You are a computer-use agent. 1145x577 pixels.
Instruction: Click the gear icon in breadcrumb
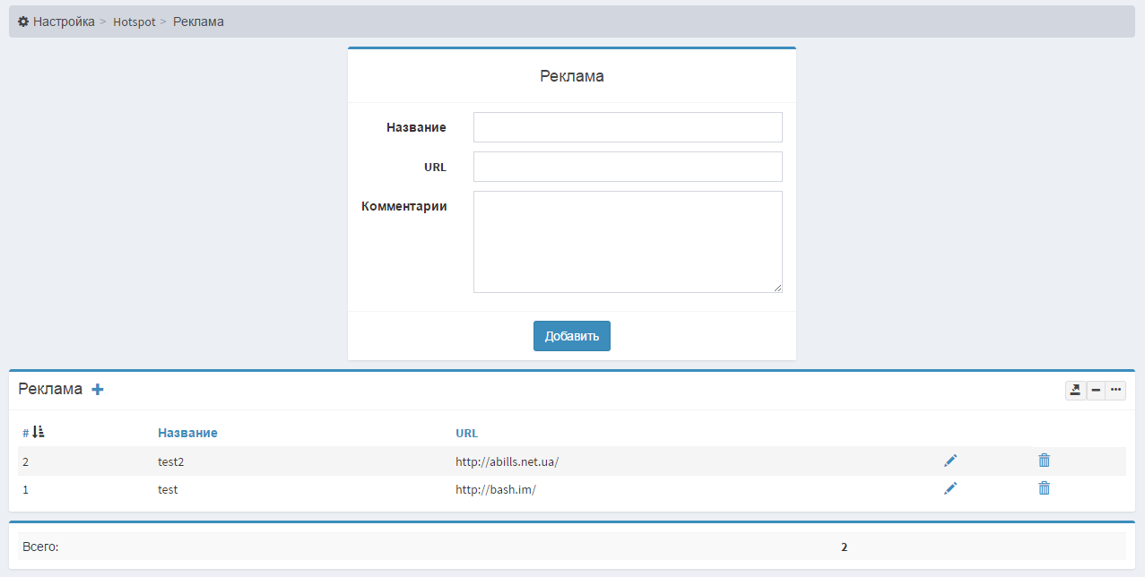23,22
